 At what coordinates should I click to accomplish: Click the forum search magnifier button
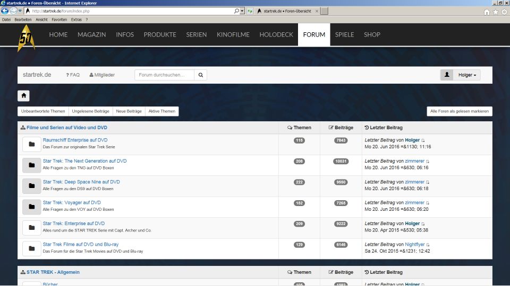[x=201, y=75]
